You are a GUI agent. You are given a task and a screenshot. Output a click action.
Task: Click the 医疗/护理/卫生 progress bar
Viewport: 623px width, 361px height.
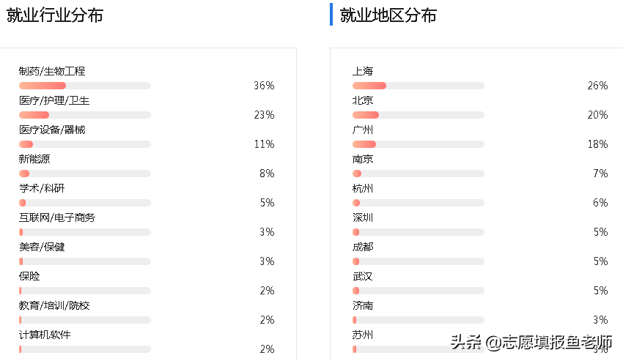[x=85, y=115]
